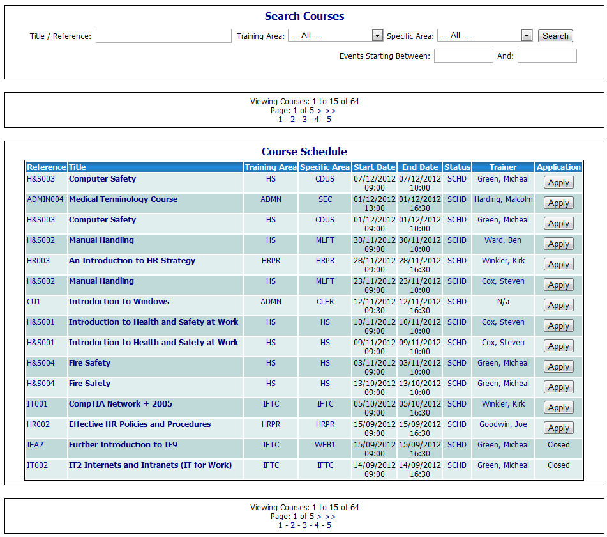The height and width of the screenshot is (537, 607).
Task: Open page 3 in the bottom pagination
Action: click(304, 525)
